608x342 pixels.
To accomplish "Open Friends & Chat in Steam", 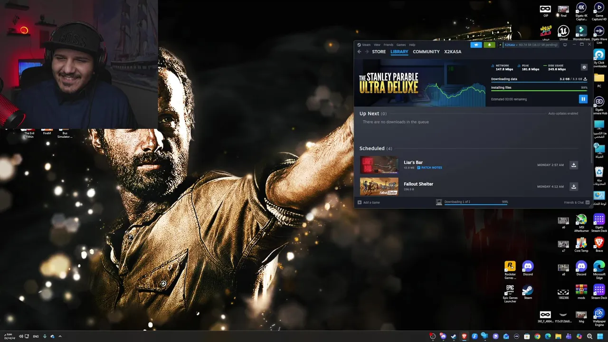I will [x=577, y=202].
